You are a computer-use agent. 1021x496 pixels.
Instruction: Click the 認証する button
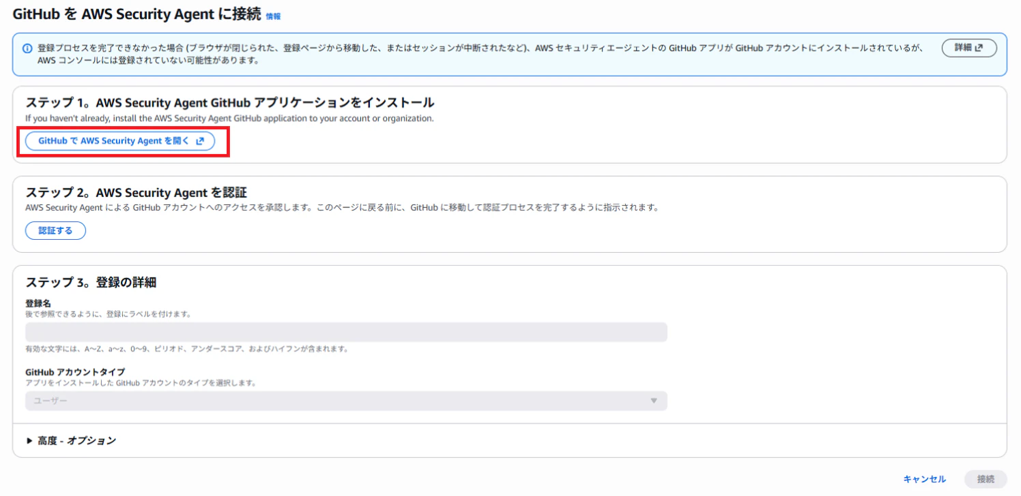click(55, 231)
